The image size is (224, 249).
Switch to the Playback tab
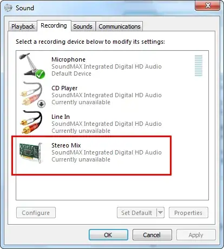point(23,26)
